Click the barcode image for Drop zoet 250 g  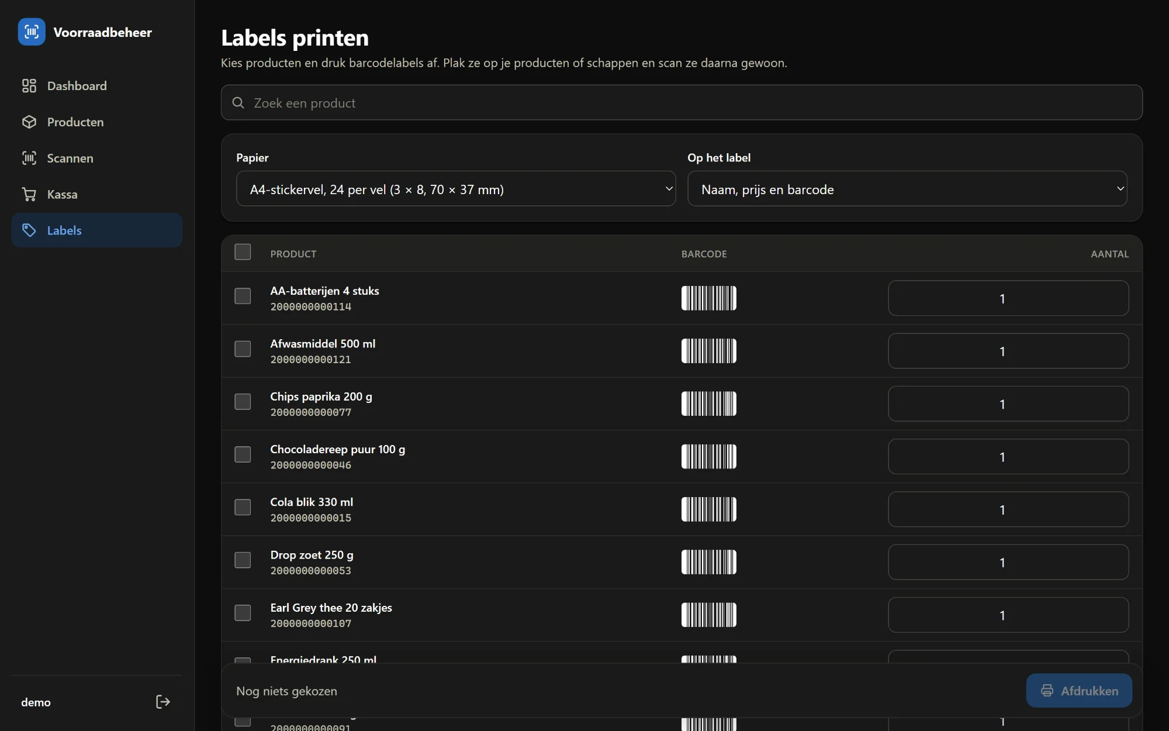[x=708, y=562]
